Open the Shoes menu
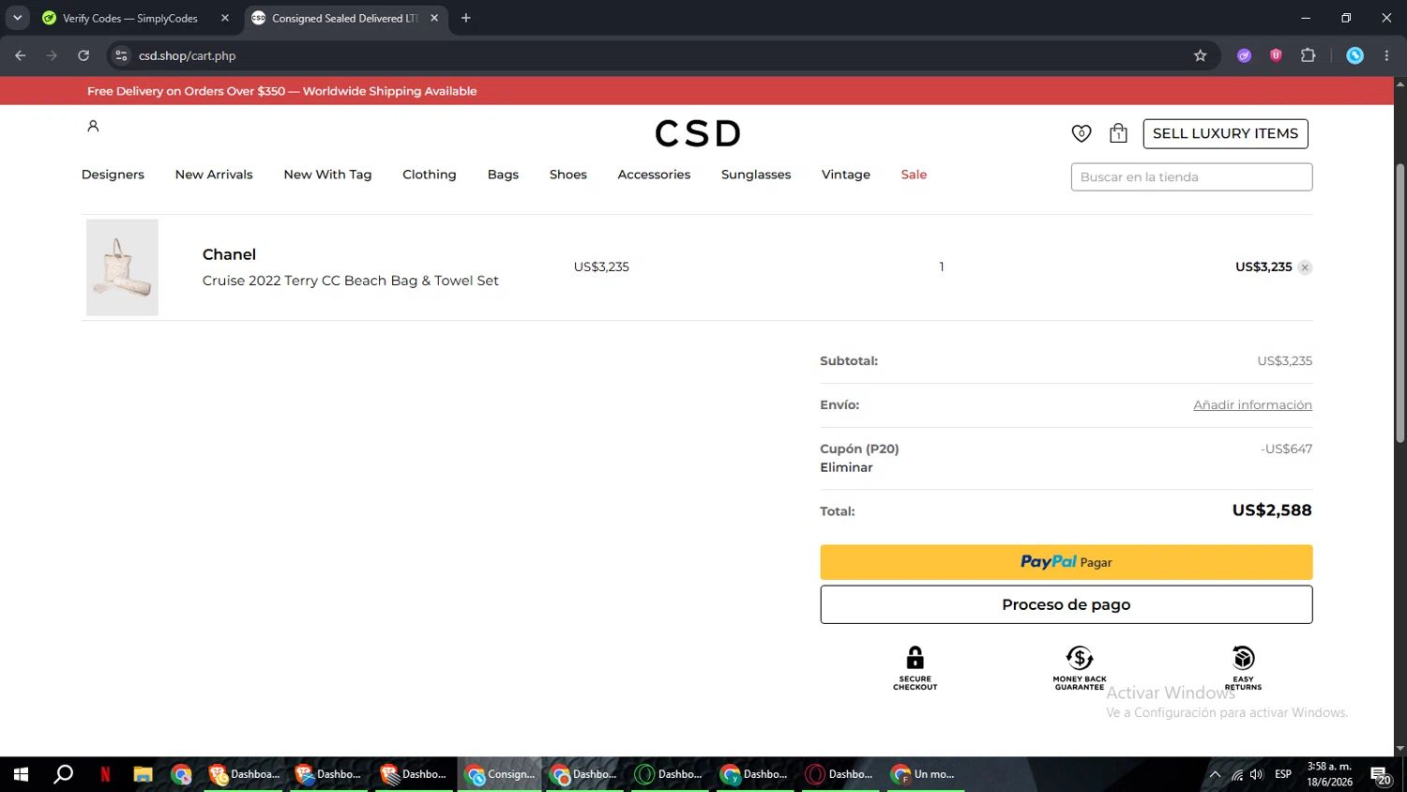1407x792 pixels. coord(568,175)
